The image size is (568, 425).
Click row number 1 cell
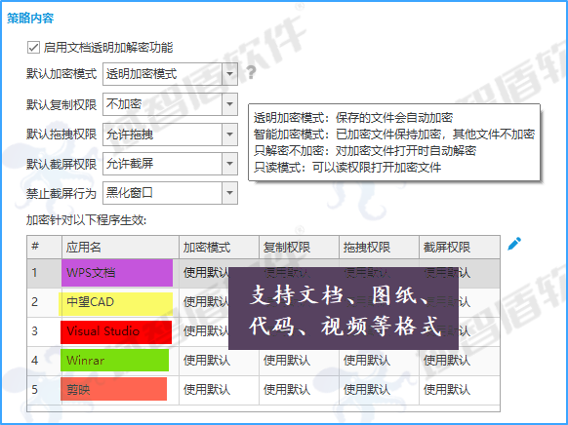click(x=44, y=273)
